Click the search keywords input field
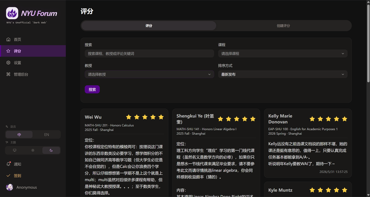 (149, 54)
